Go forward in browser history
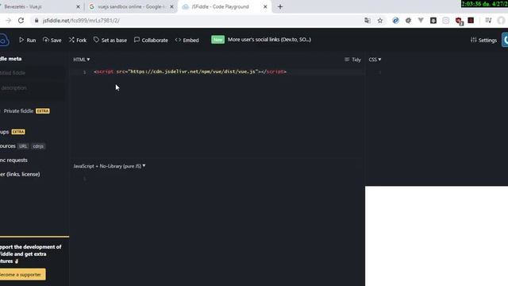Viewport: 508px width, 286px height. 8,21
